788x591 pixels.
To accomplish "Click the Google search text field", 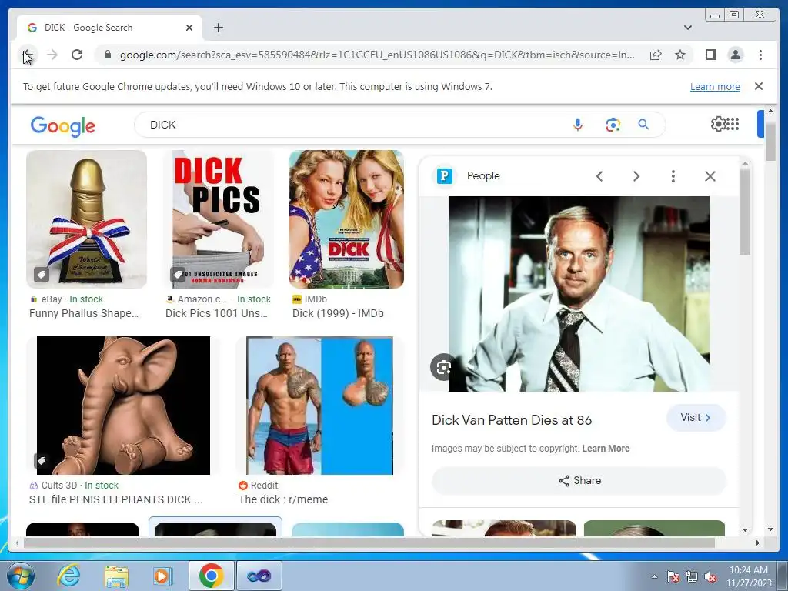I will click(x=352, y=125).
